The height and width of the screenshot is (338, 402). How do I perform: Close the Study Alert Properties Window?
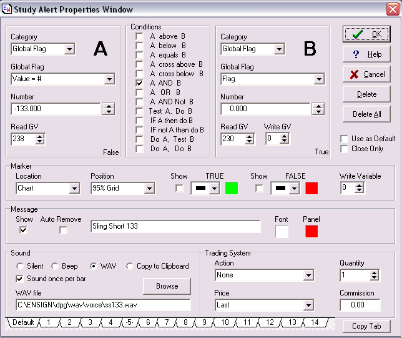click(393, 9)
